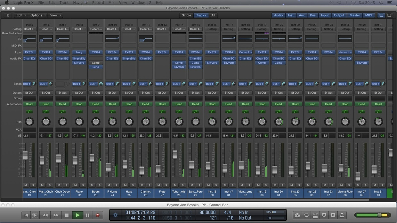
Task: Pause playback with the Pause button
Action: 87,215
